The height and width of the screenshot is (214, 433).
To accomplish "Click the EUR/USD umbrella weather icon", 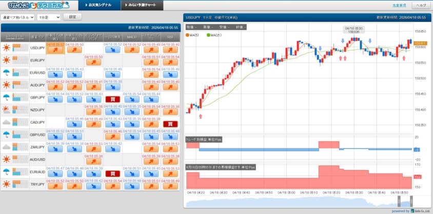I will pos(7,72).
